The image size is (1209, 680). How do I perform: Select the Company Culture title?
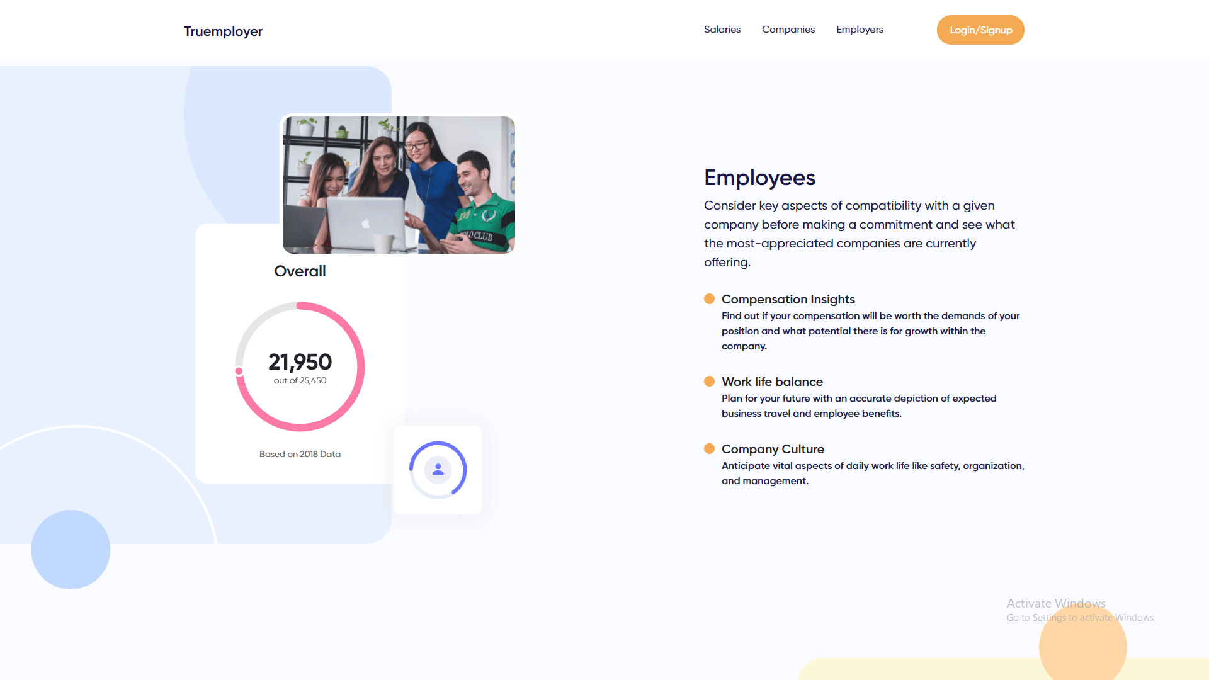coord(773,449)
